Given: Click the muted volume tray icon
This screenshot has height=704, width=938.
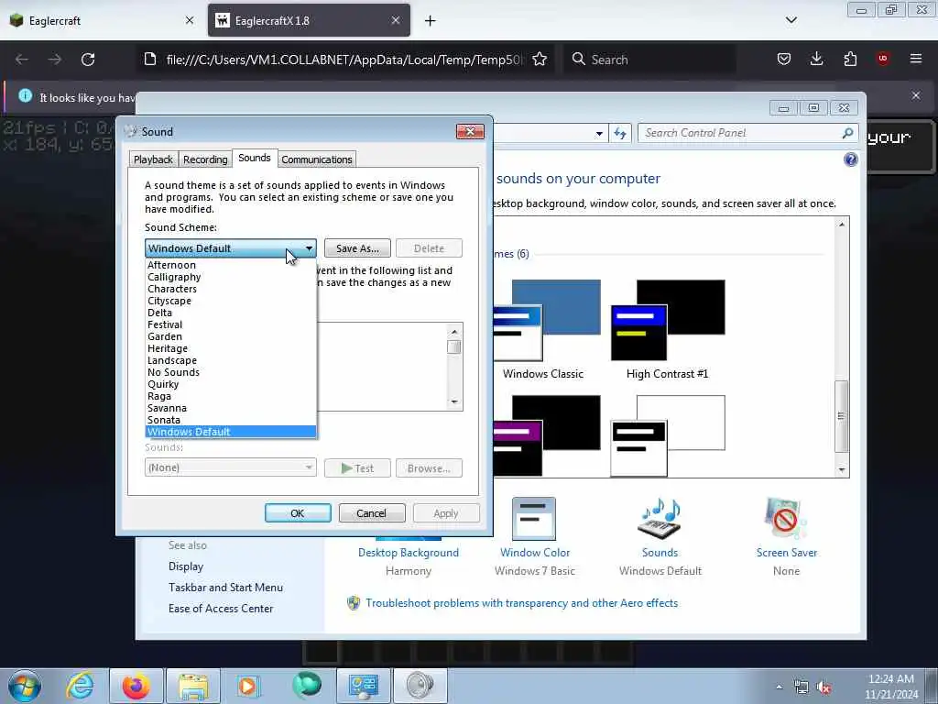Looking at the screenshot, I should tap(824, 687).
